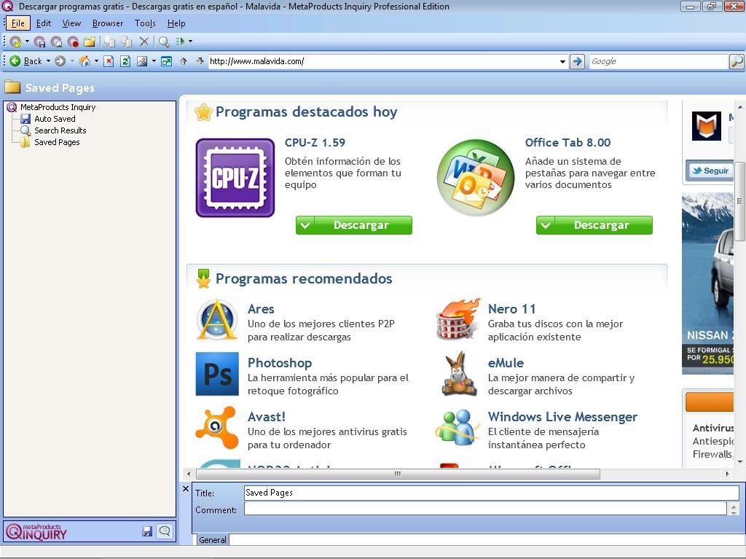The image size is (746, 559).
Task: Open the Back history dropdown arrow
Action: tap(48, 61)
